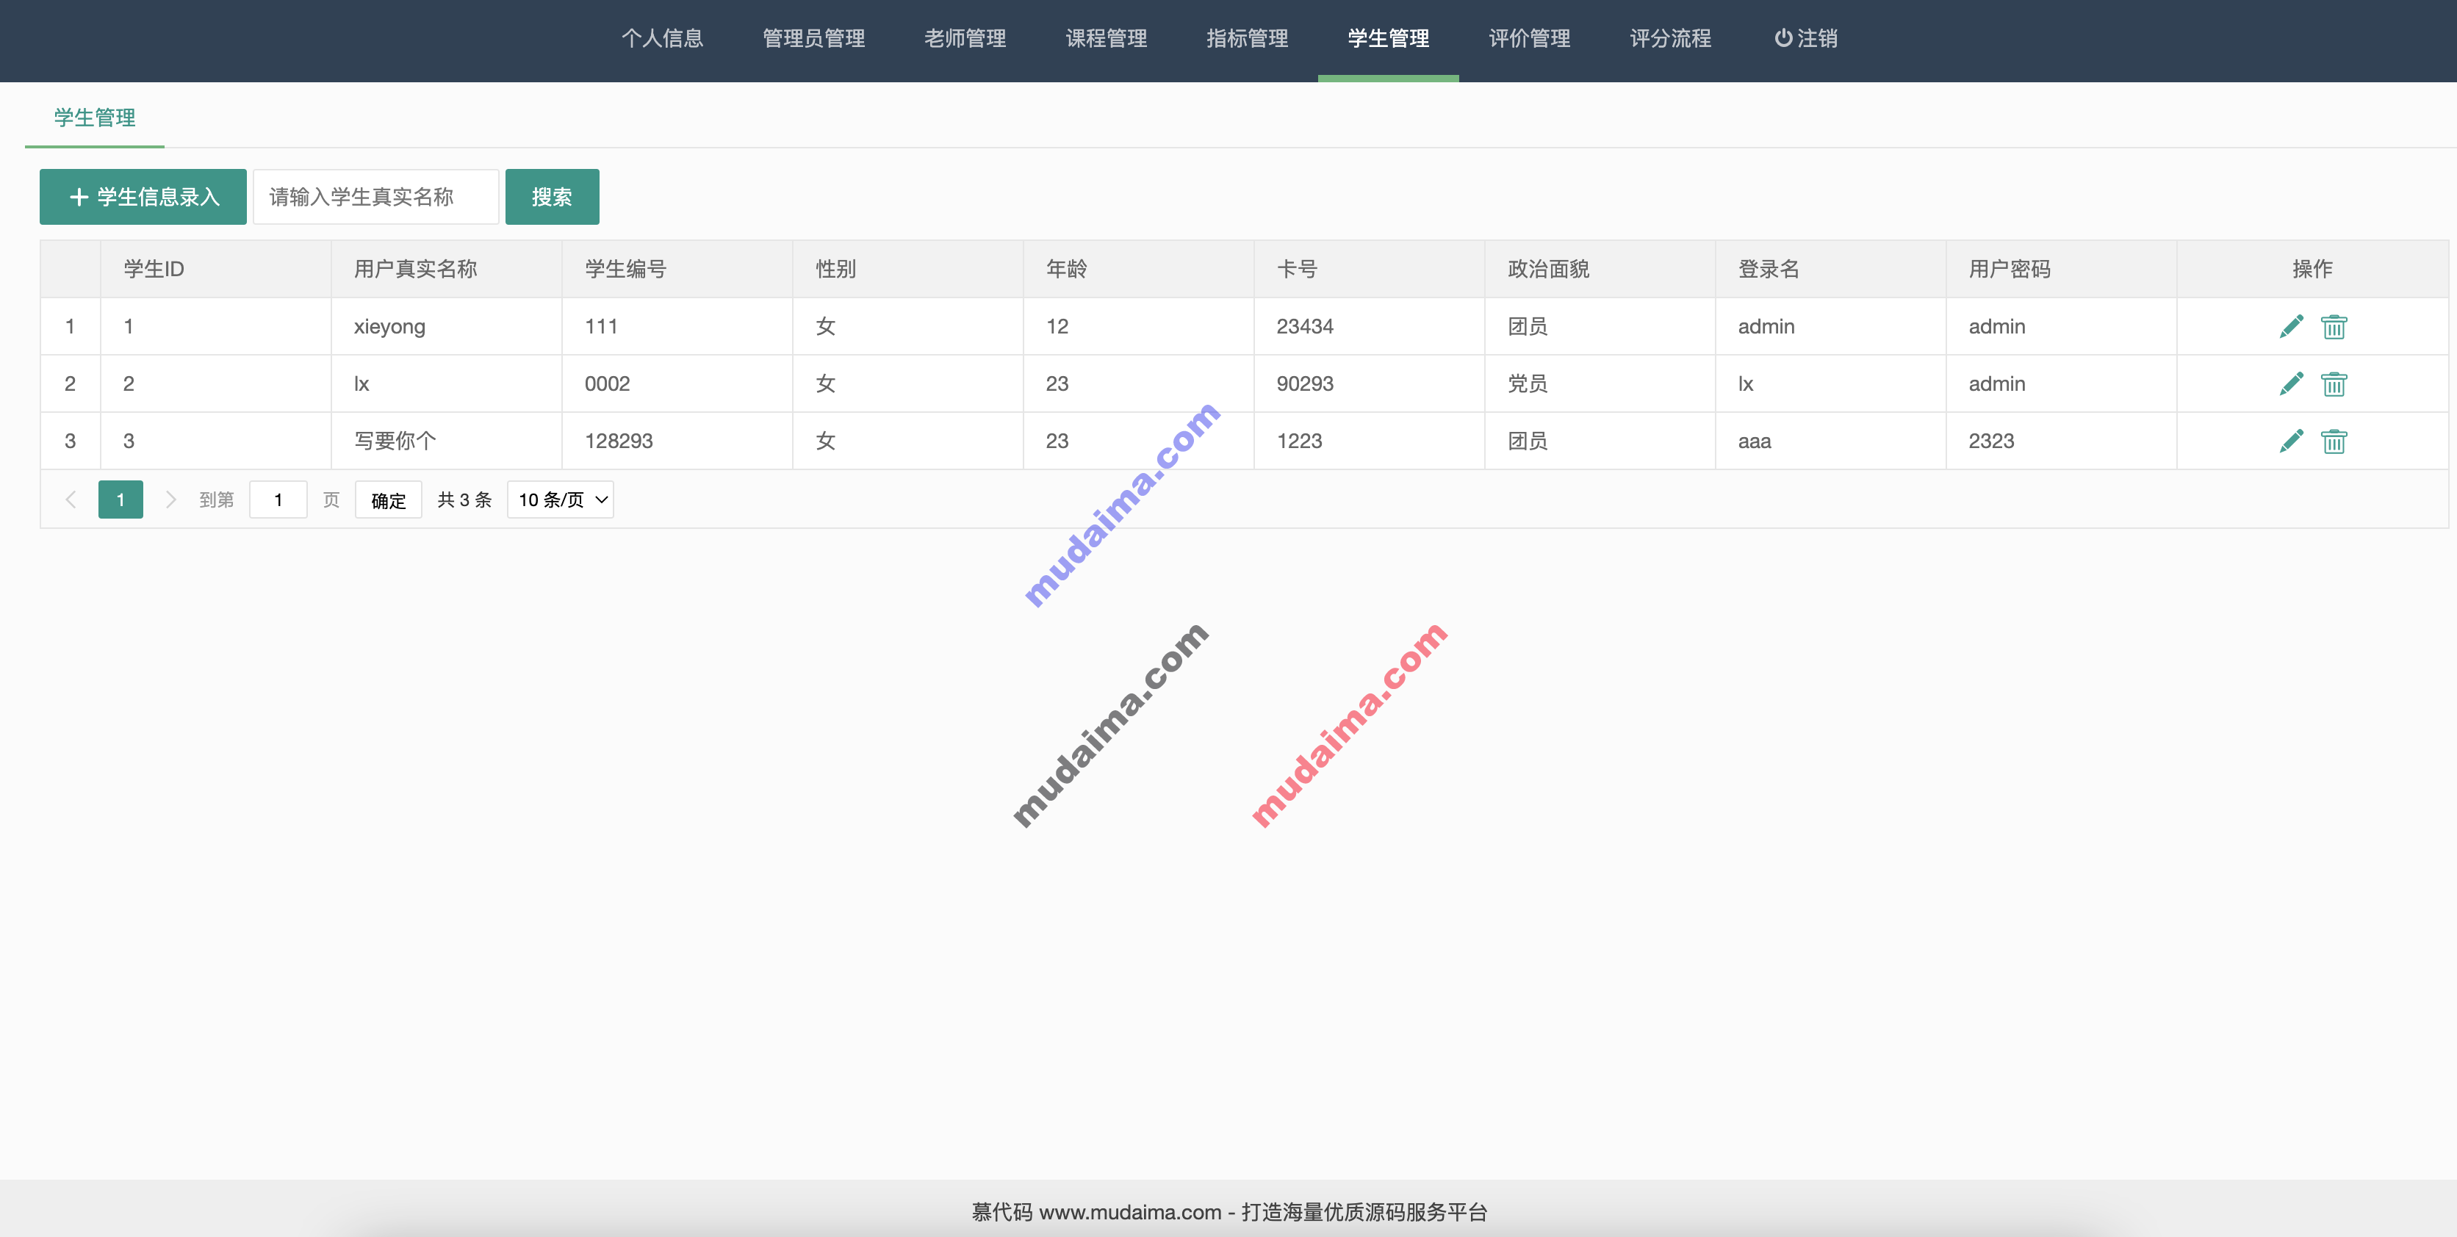Delete the lx student row
Viewport: 2457px width, 1237px height.
pos(2334,383)
